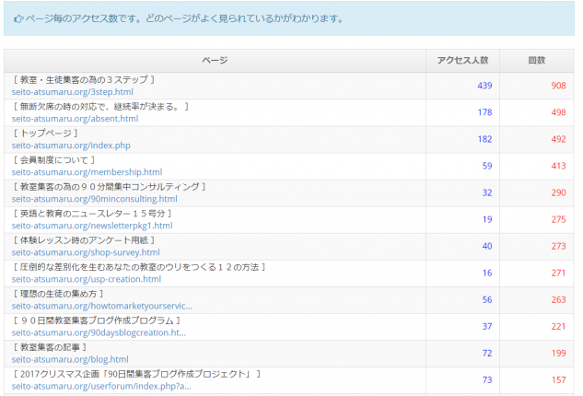Select the title 英語と教育のニュースレター15号分
Viewport: 583px width, 396px height.
(93, 214)
